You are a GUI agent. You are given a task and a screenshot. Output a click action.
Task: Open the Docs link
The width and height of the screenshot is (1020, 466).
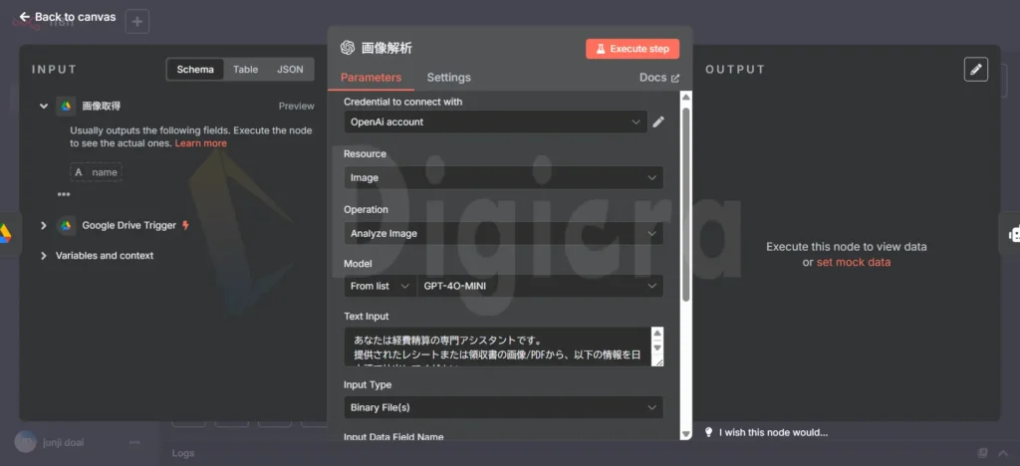(659, 78)
